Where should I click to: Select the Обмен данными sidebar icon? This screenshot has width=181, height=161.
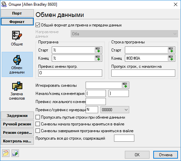click(x=17, y=64)
